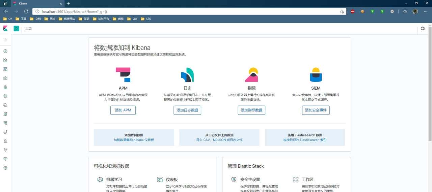This screenshot has height=192, width=432.
Task: Open the Vue bookmarks folder
Action: (x=132, y=19)
